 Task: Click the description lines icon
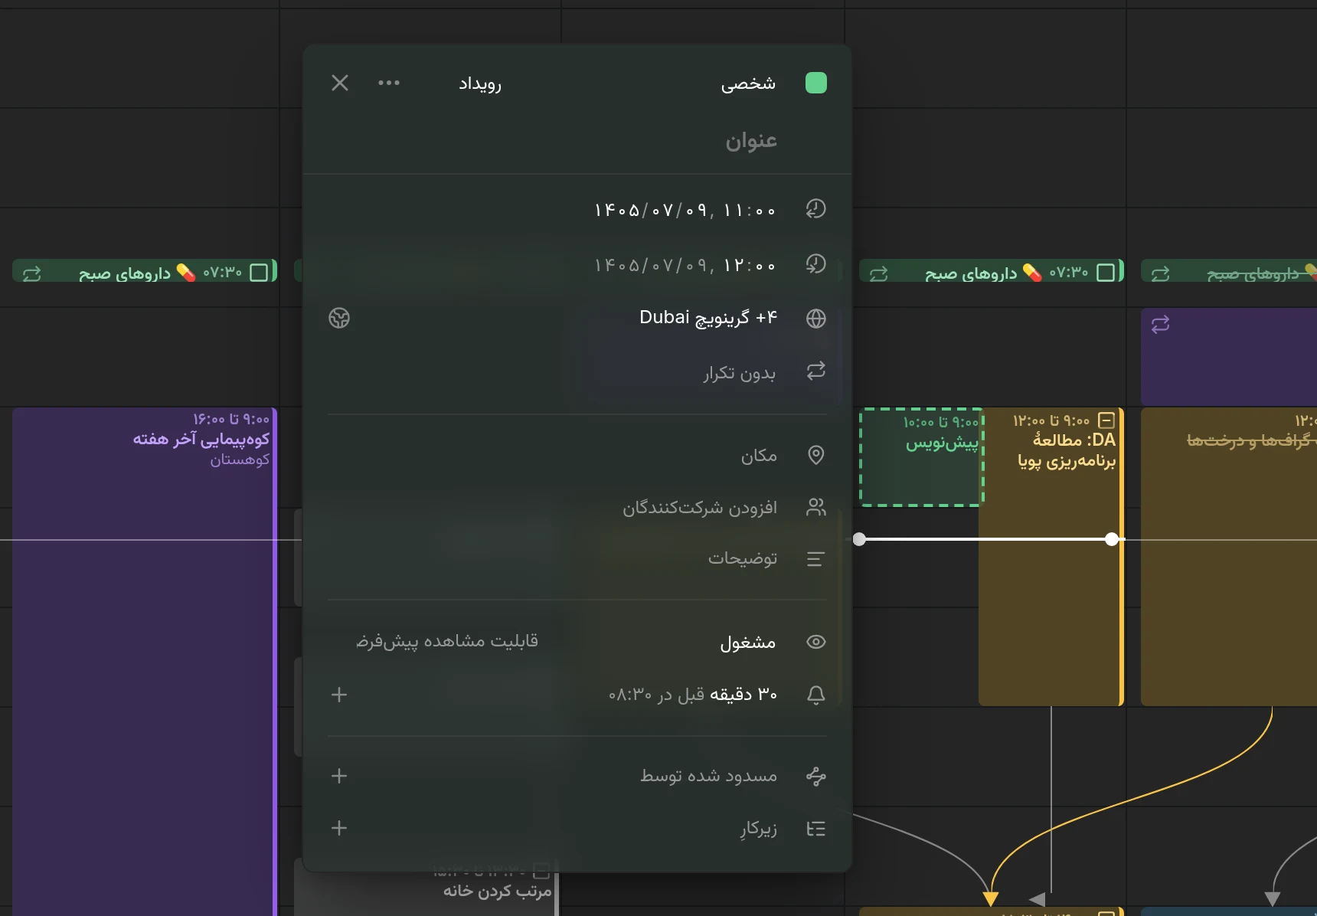pyautogui.click(x=816, y=559)
